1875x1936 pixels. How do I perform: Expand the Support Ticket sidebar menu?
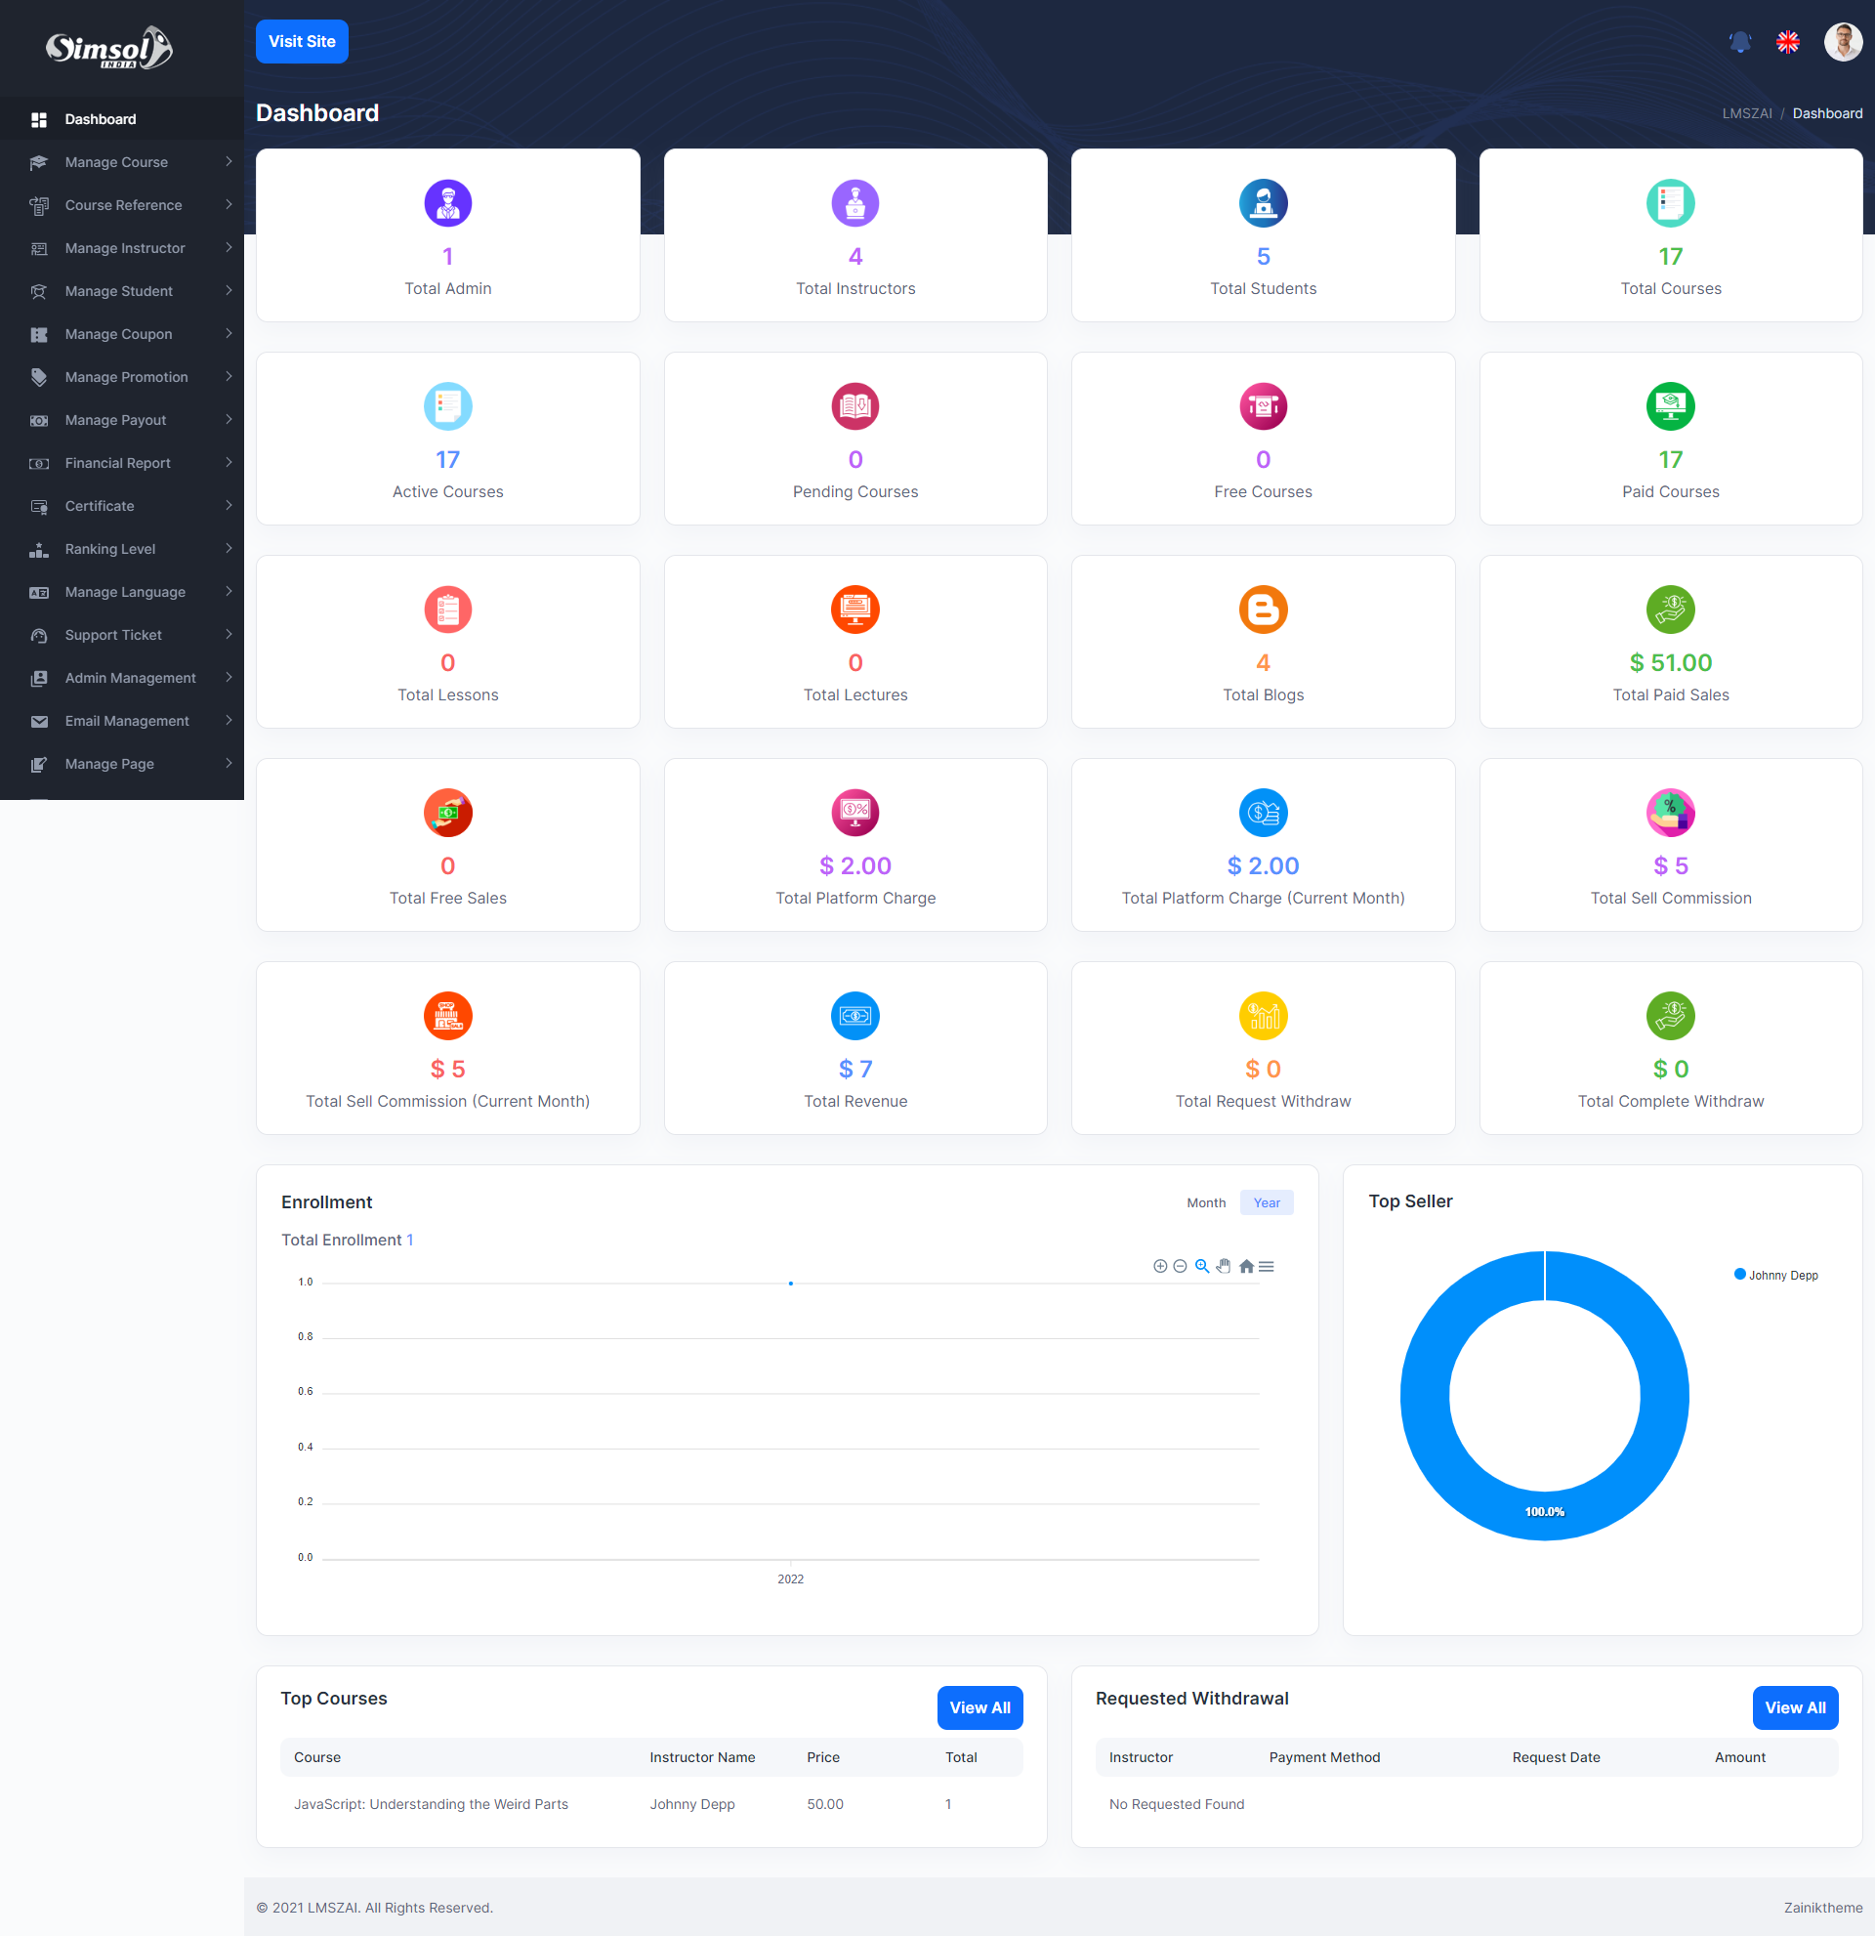[x=113, y=635]
